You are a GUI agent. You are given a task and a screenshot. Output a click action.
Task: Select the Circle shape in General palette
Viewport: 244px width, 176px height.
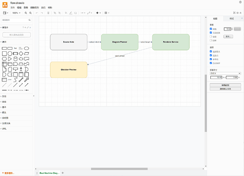point(10,53)
